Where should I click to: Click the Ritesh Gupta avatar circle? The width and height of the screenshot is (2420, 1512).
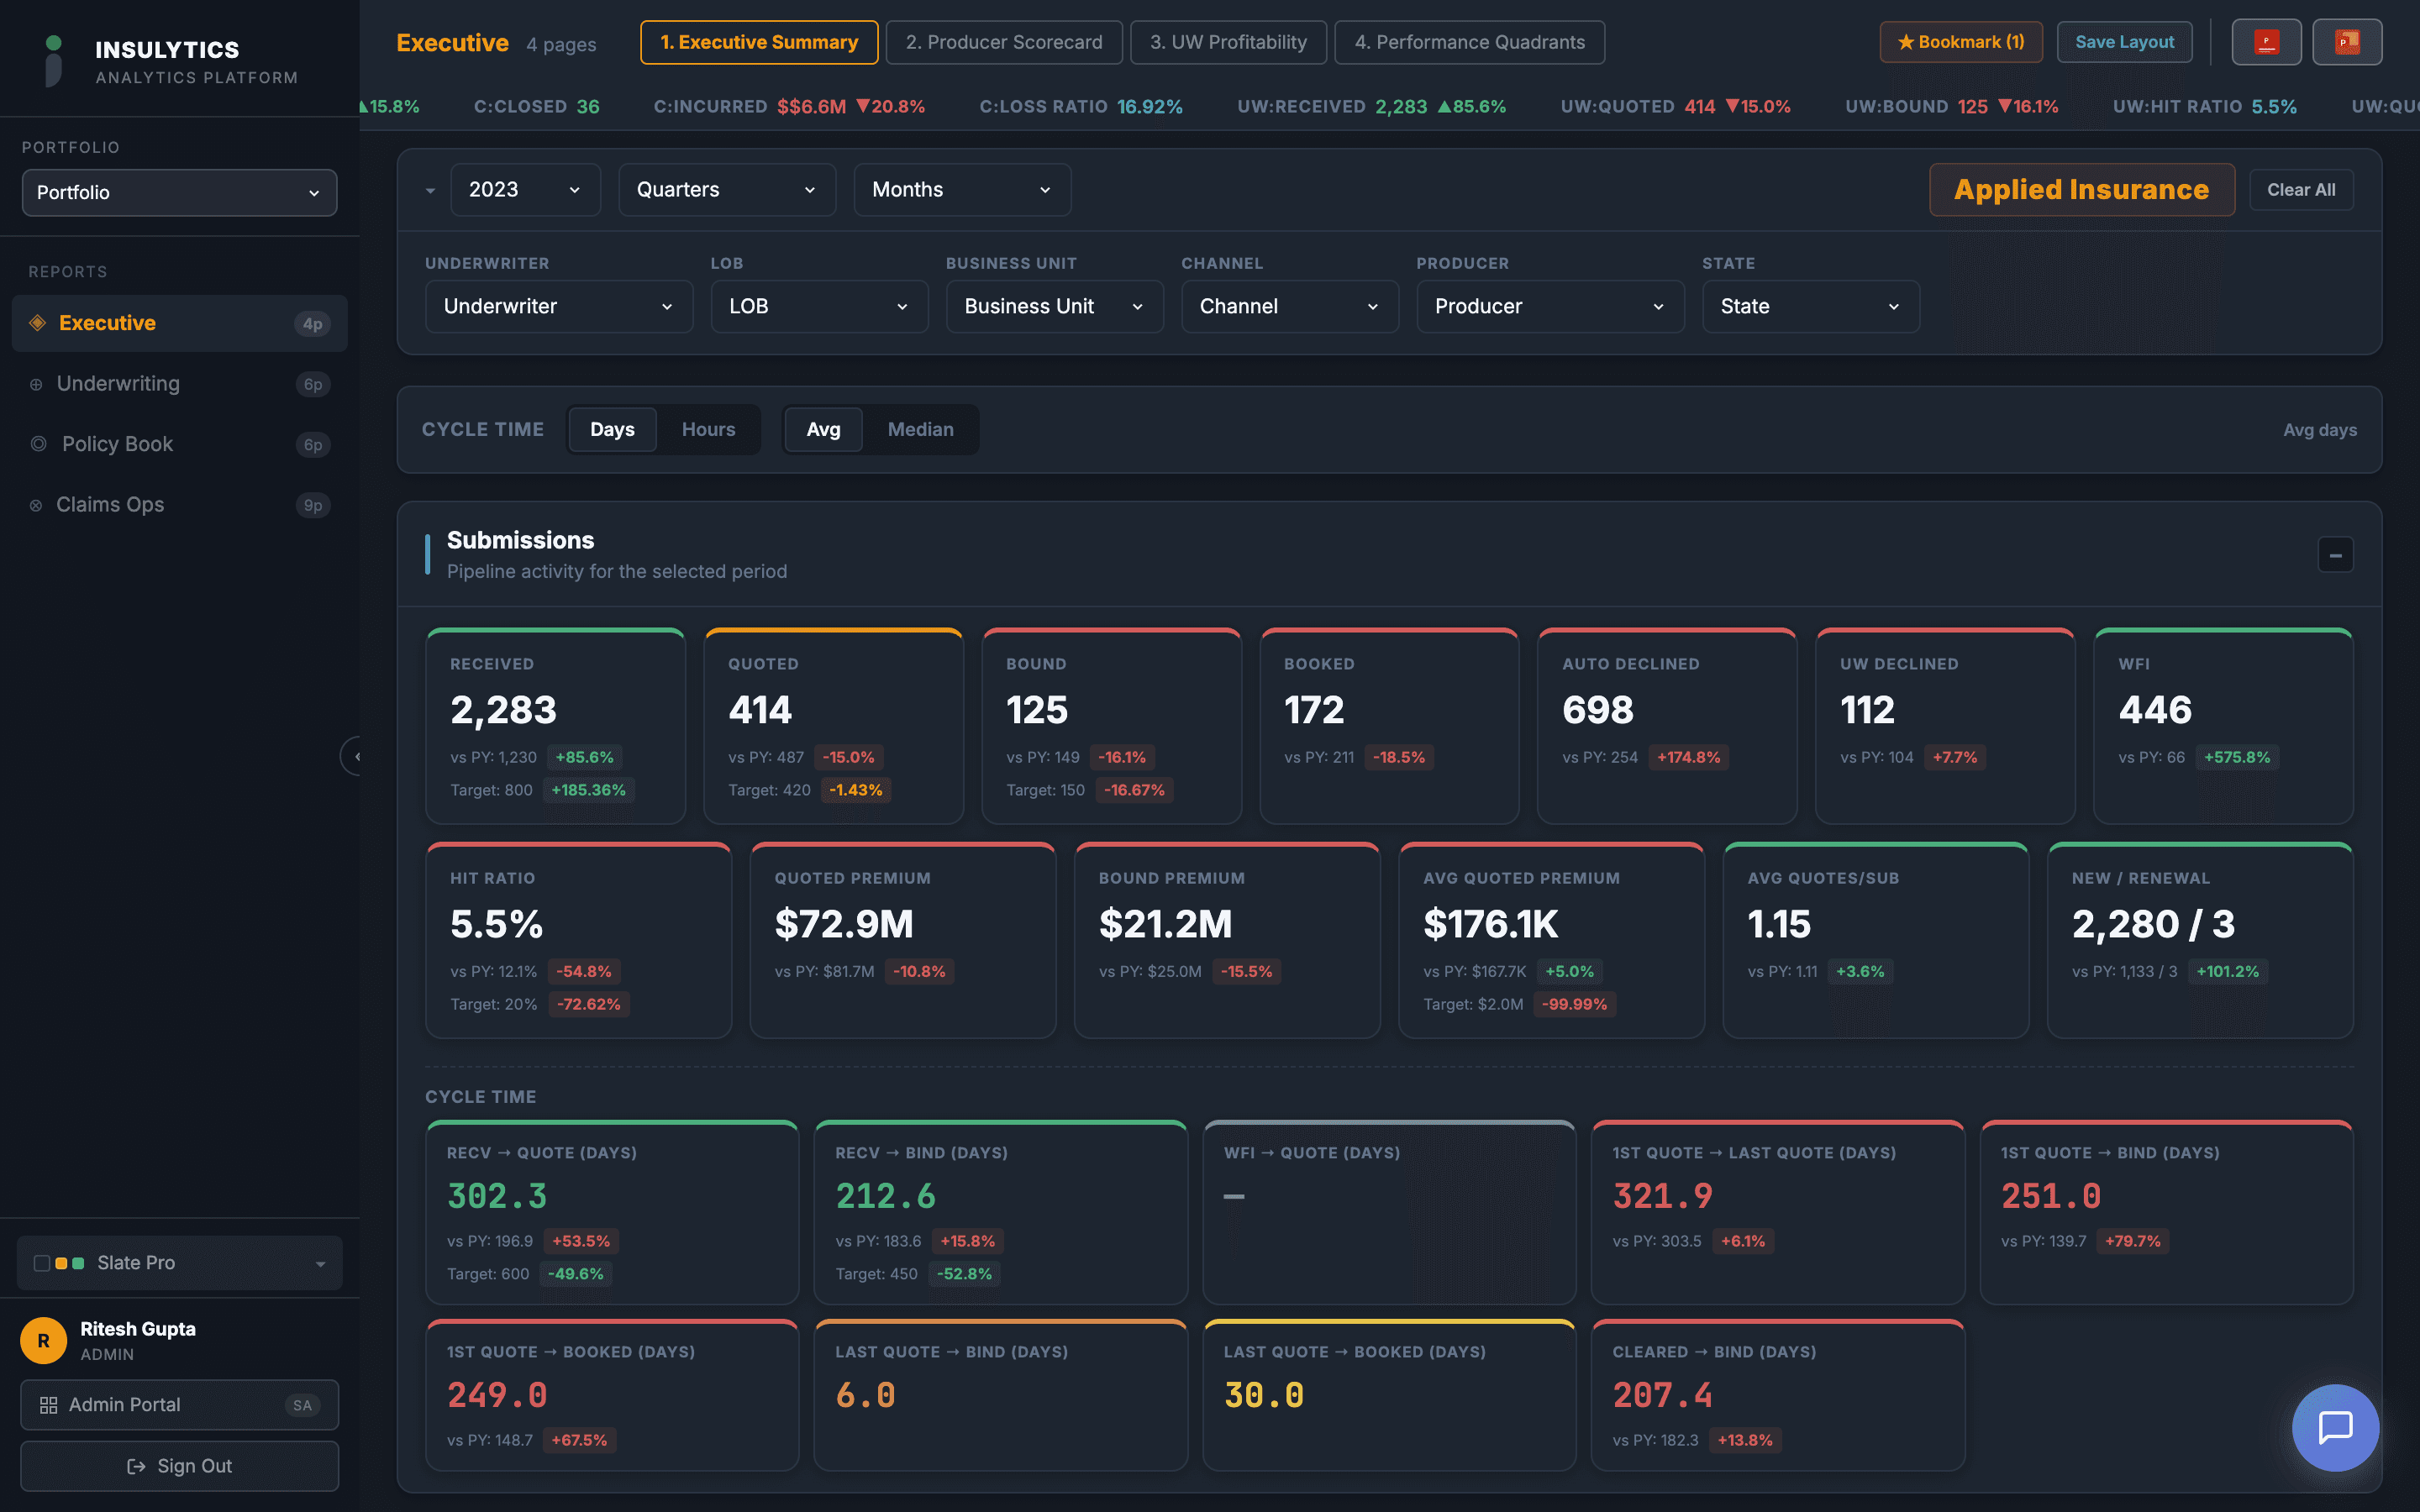coord(43,1341)
